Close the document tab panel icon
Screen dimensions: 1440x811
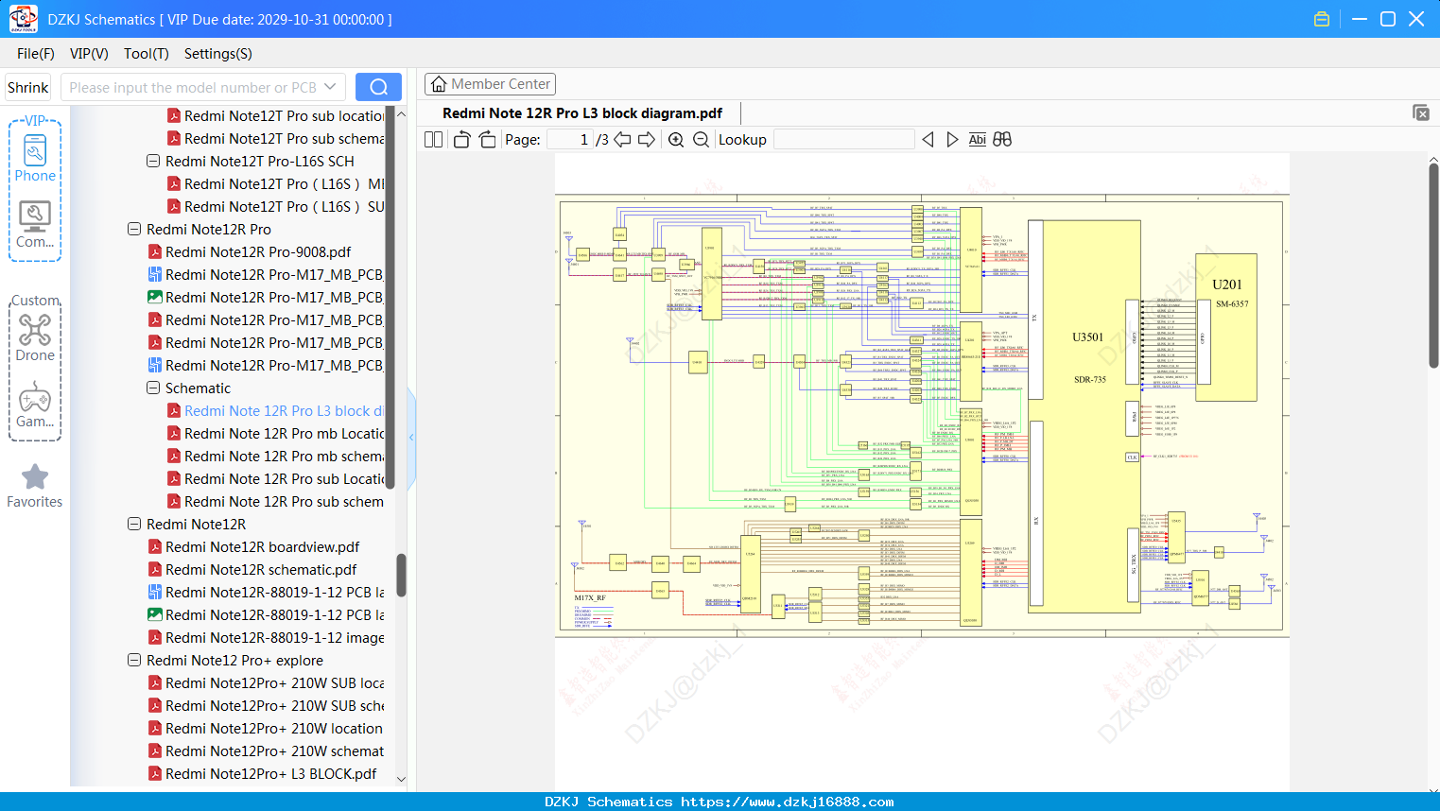coord(1421,112)
